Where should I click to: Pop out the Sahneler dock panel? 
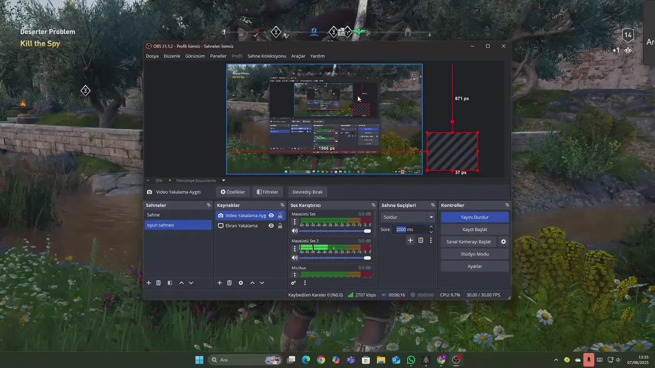pos(208,205)
